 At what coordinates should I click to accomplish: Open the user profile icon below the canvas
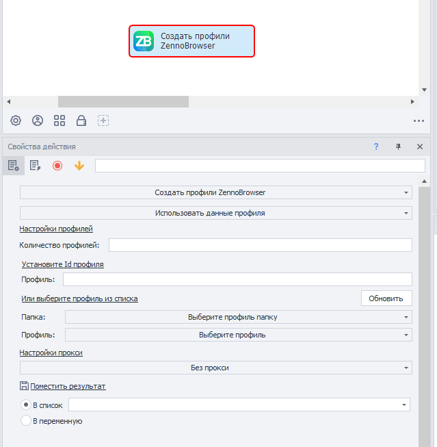point(38,120)
